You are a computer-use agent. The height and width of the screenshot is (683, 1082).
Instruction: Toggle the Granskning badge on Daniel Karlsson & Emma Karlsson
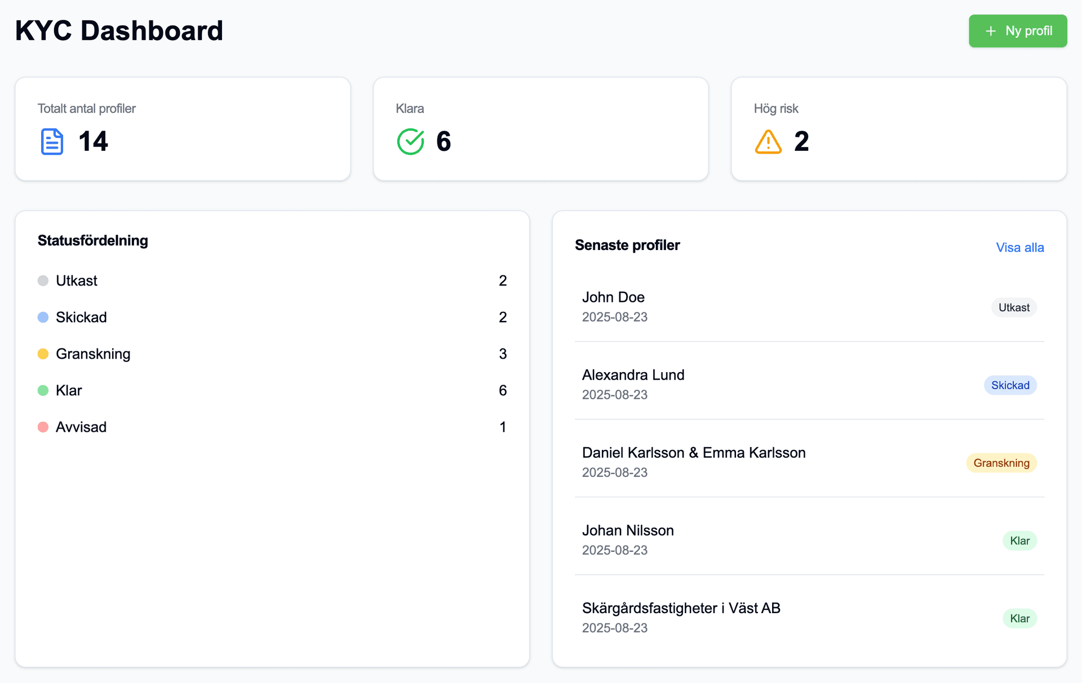tap(1001, 463)
